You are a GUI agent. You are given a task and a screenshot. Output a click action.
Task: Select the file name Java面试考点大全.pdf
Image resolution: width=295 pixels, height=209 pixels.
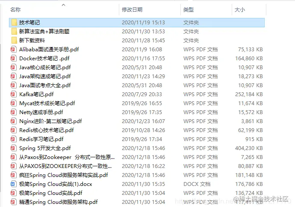45,85
